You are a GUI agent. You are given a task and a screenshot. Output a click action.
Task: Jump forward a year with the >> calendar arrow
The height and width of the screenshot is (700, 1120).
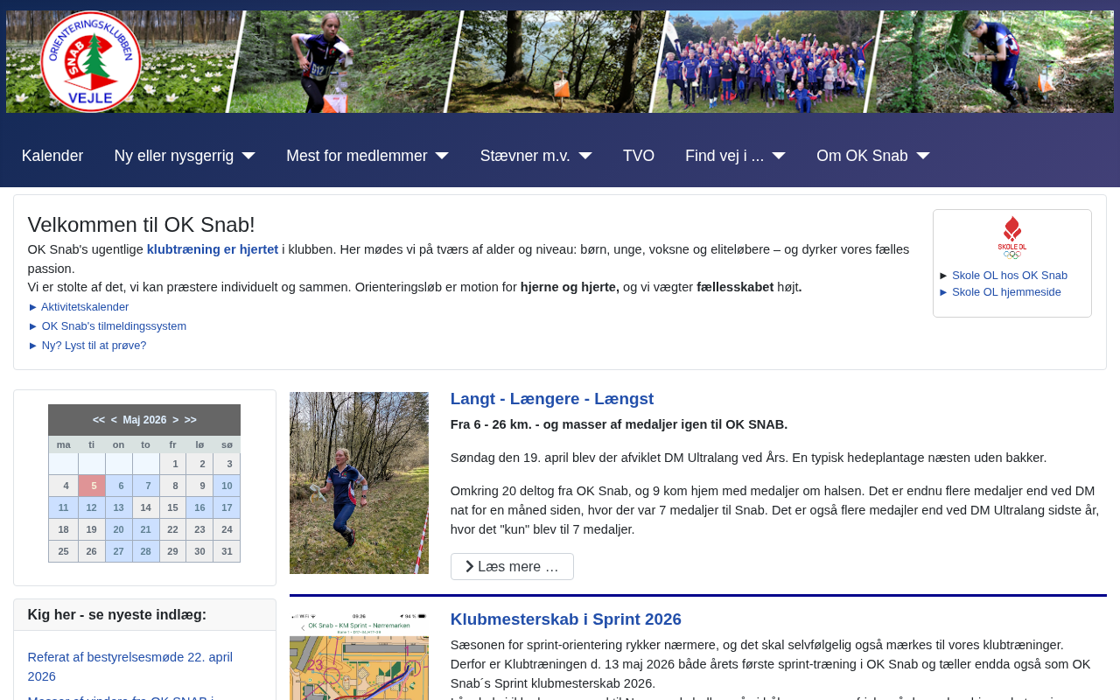[x=191, y=420]
